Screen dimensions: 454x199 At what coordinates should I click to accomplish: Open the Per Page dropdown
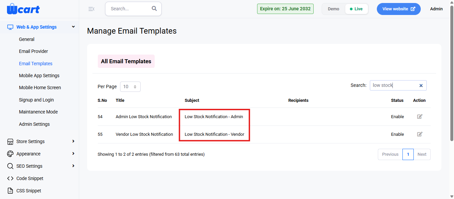pos(130,87)
